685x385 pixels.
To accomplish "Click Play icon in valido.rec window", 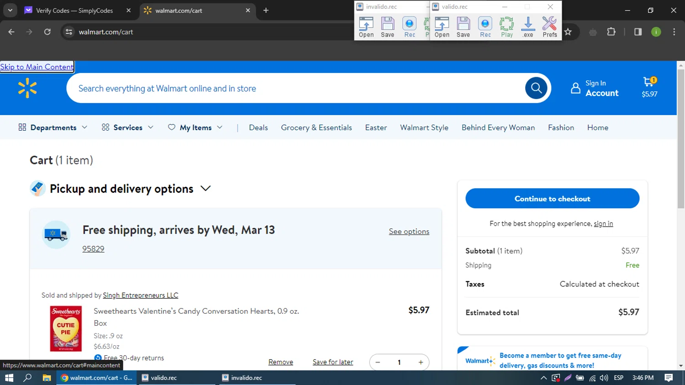I will 507,27.
